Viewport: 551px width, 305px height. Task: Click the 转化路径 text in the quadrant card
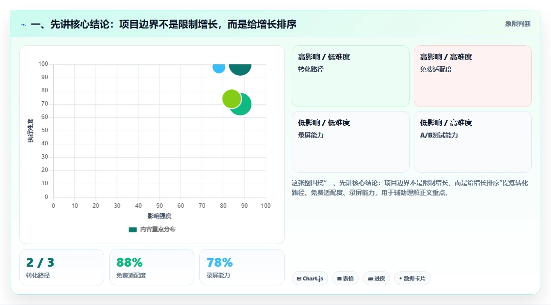pyautogui.click(x=310, y=69)
